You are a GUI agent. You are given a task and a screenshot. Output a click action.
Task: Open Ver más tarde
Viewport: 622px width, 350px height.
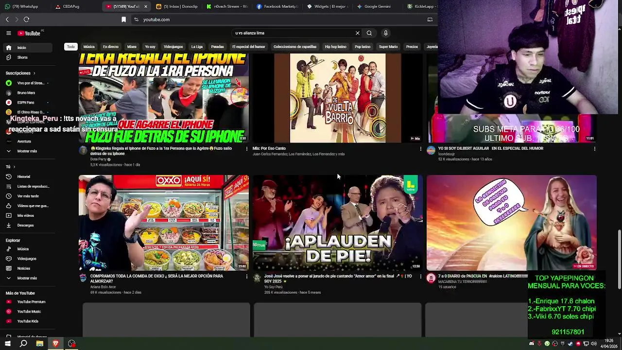[28, 196]
